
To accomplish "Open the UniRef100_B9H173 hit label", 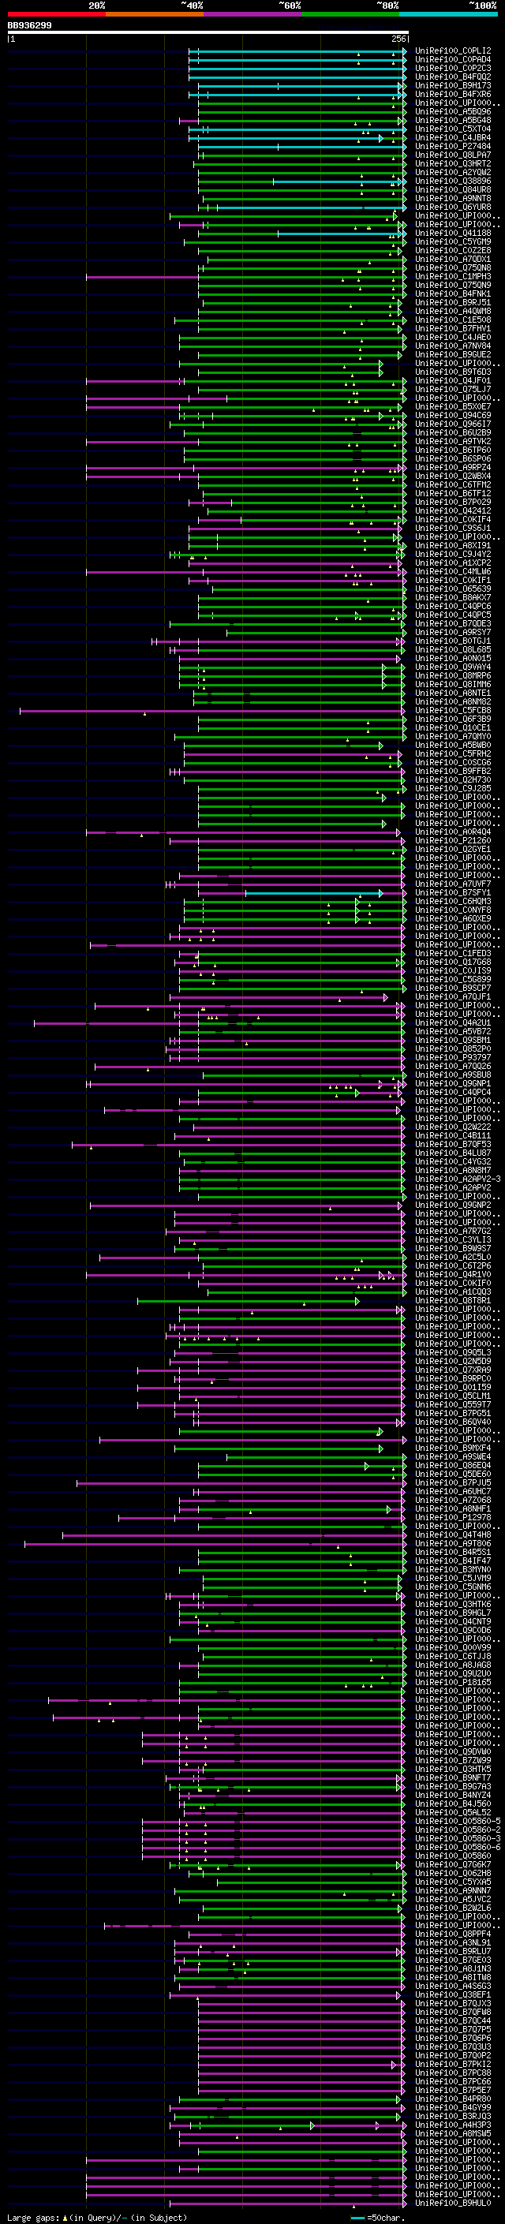I will coord(453,85).
